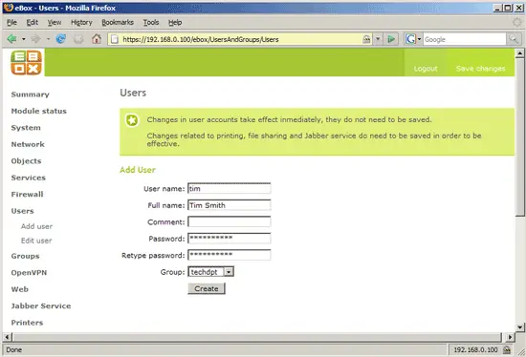
Task: Click the Full name input field
Action: pyautogui.click(x=230, y=205)
